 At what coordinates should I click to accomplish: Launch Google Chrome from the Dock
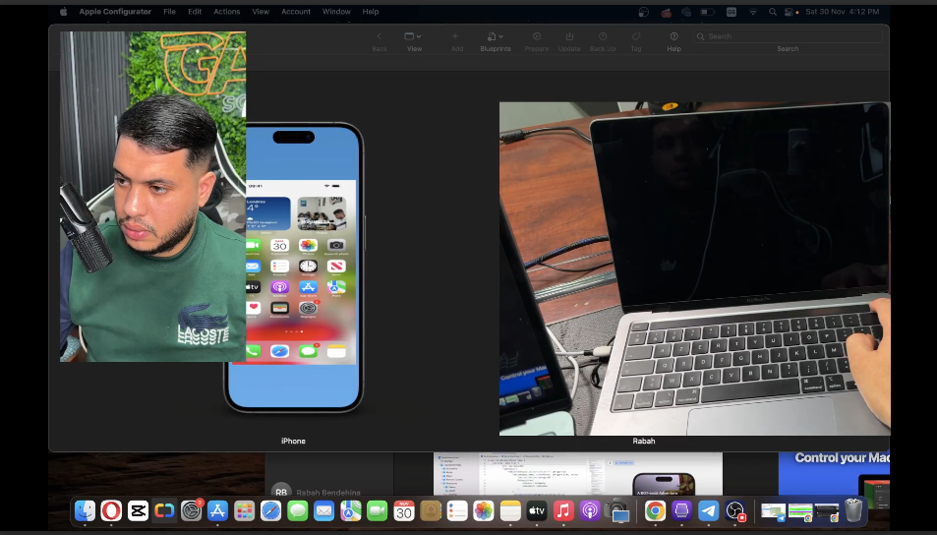click(655, 510)
